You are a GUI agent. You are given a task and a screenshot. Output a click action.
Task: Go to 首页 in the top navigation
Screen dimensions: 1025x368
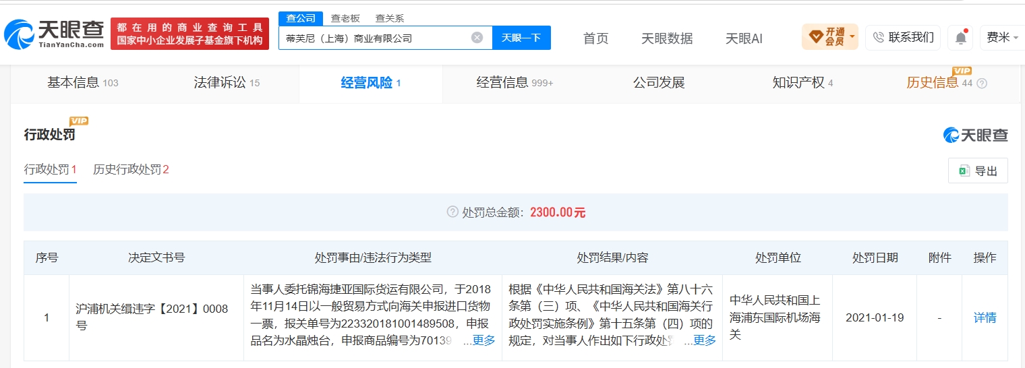tap(595, 38)
